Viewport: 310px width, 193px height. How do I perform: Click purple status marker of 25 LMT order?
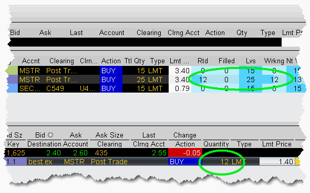(x=12, y=80)
